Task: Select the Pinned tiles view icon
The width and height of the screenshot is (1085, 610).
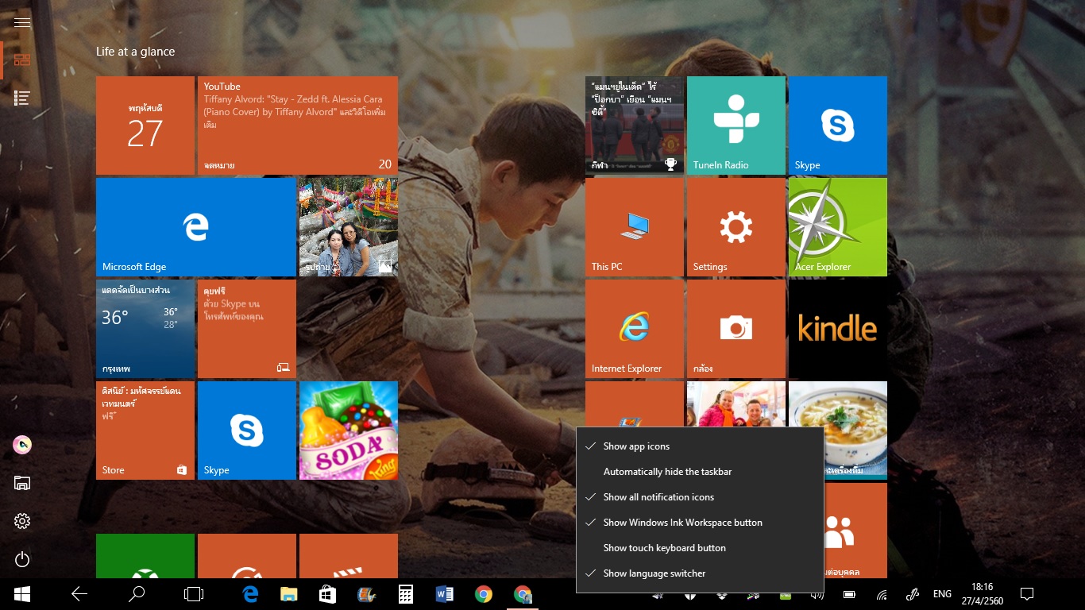Action: click(x=22, y=60)
